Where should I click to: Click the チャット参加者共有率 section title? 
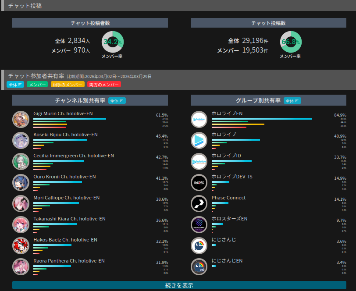click(x=36, y=76)
